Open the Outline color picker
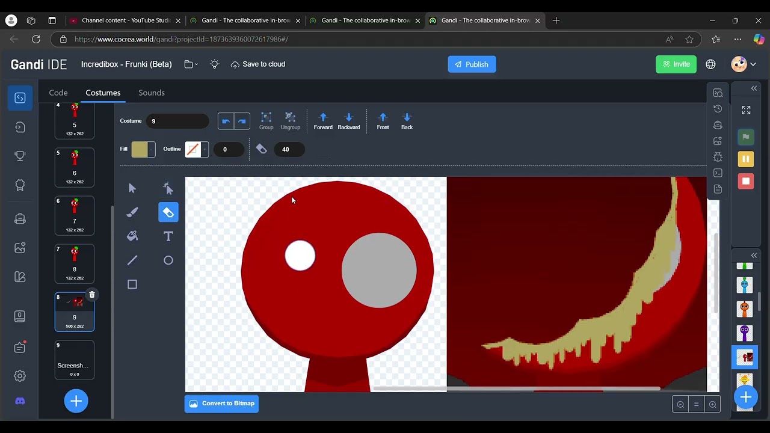 196,150
